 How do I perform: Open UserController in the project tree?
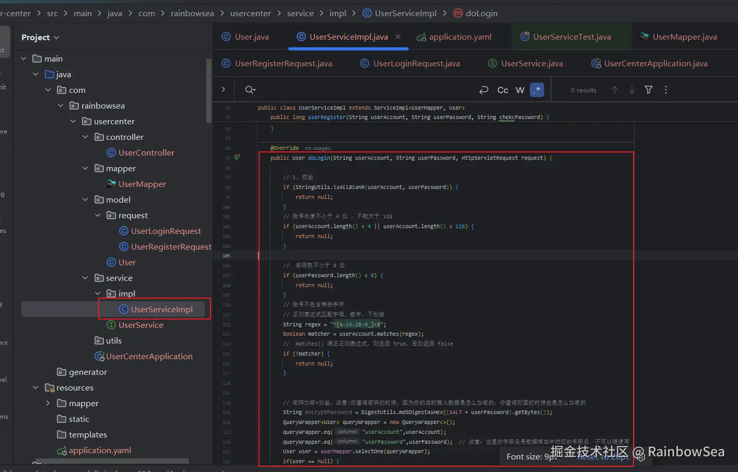click(x=146, y=152)
